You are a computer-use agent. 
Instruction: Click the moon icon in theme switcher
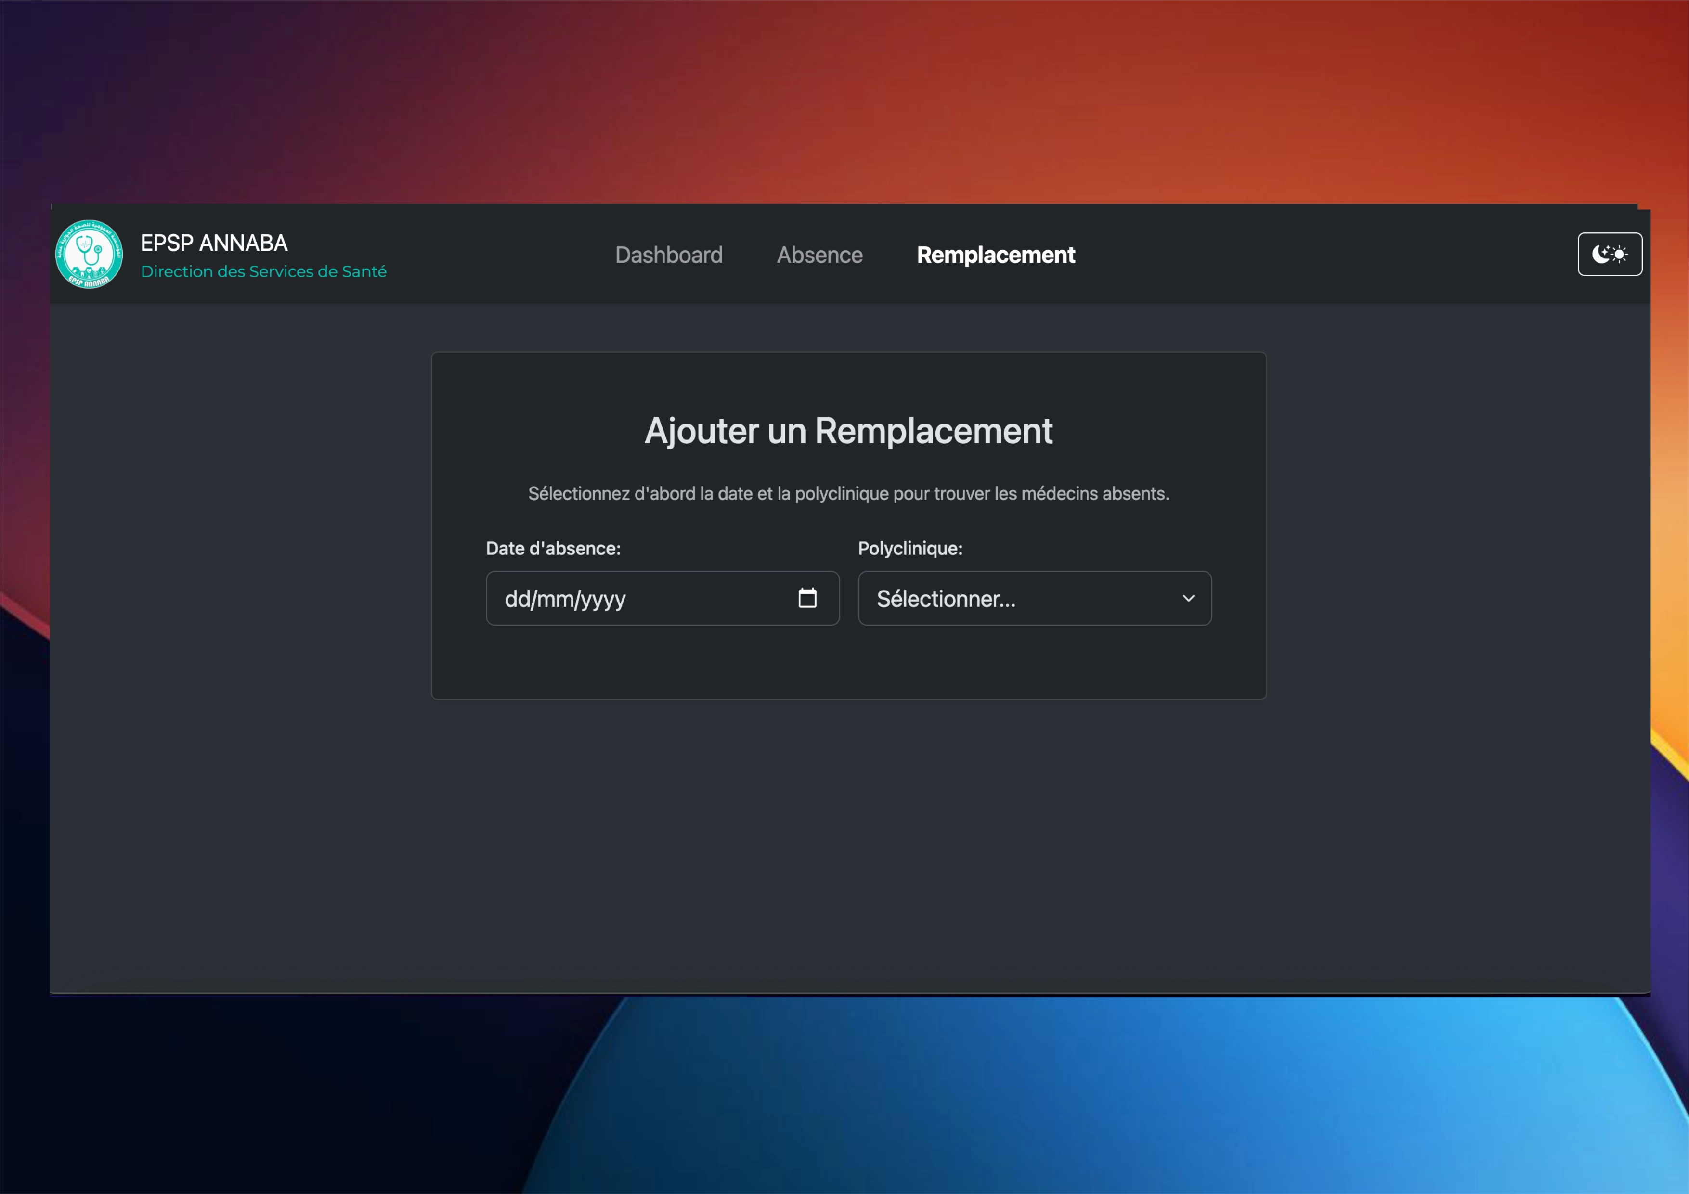click(1599, 255)
